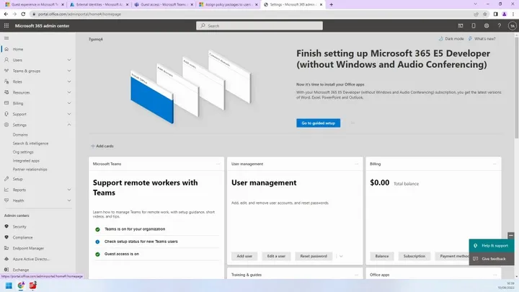Image resolution: width=519 pixels, height=292 pixels.
Task: Toggle Dark mode
Action: pyautogui.click(x=451, y=39)
